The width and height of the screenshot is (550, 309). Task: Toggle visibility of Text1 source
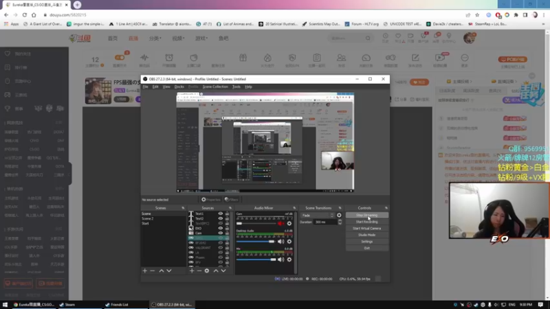(x=220, y=214)
